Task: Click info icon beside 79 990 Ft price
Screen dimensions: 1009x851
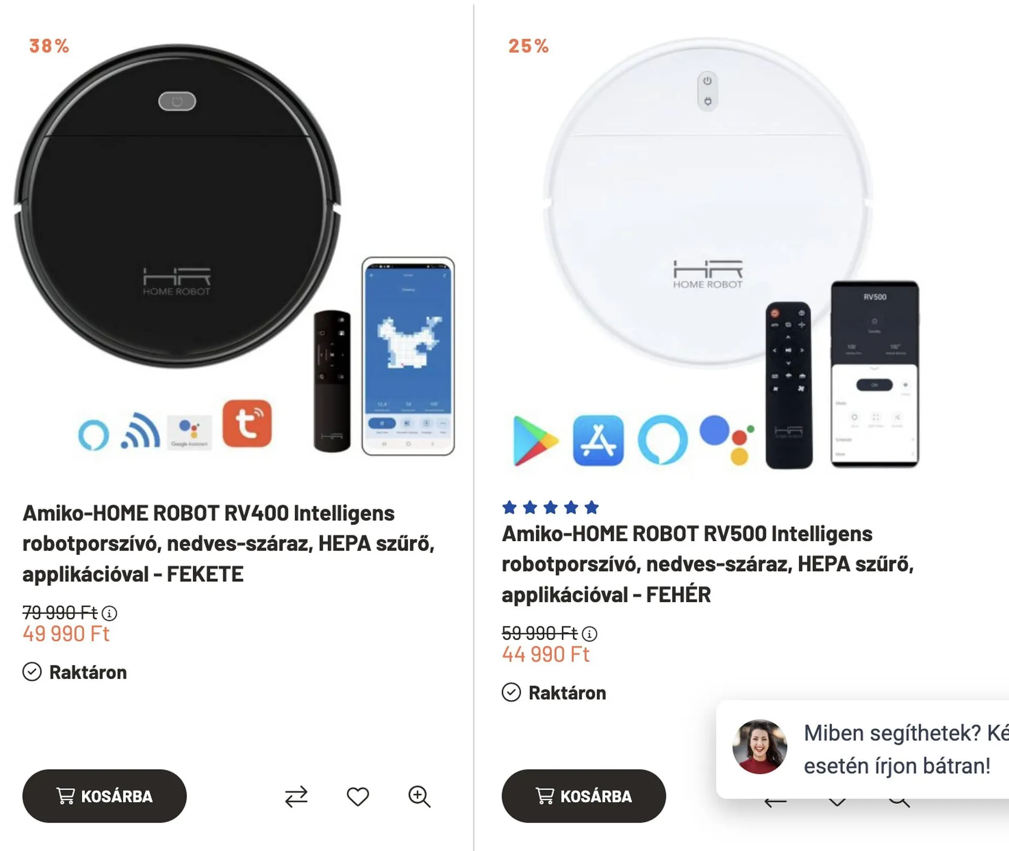Action: click(x=109, y=613)
